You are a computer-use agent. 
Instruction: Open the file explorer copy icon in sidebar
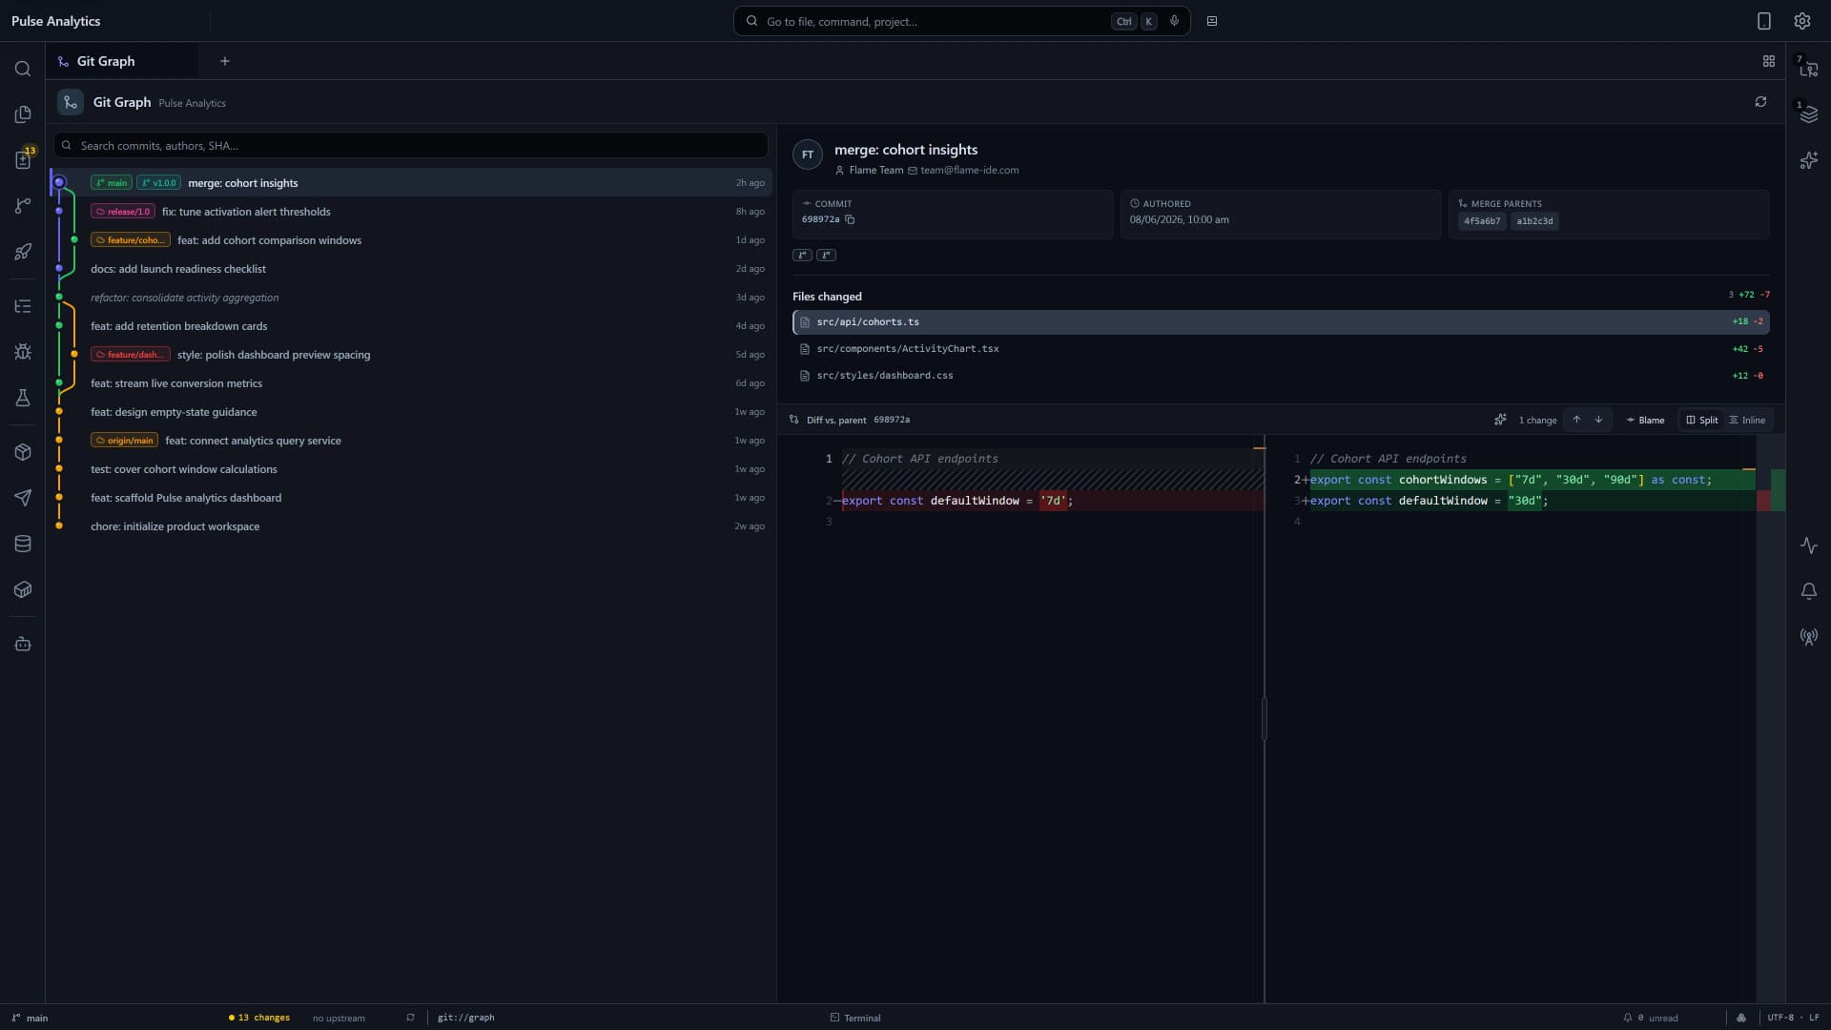(23, 114)
